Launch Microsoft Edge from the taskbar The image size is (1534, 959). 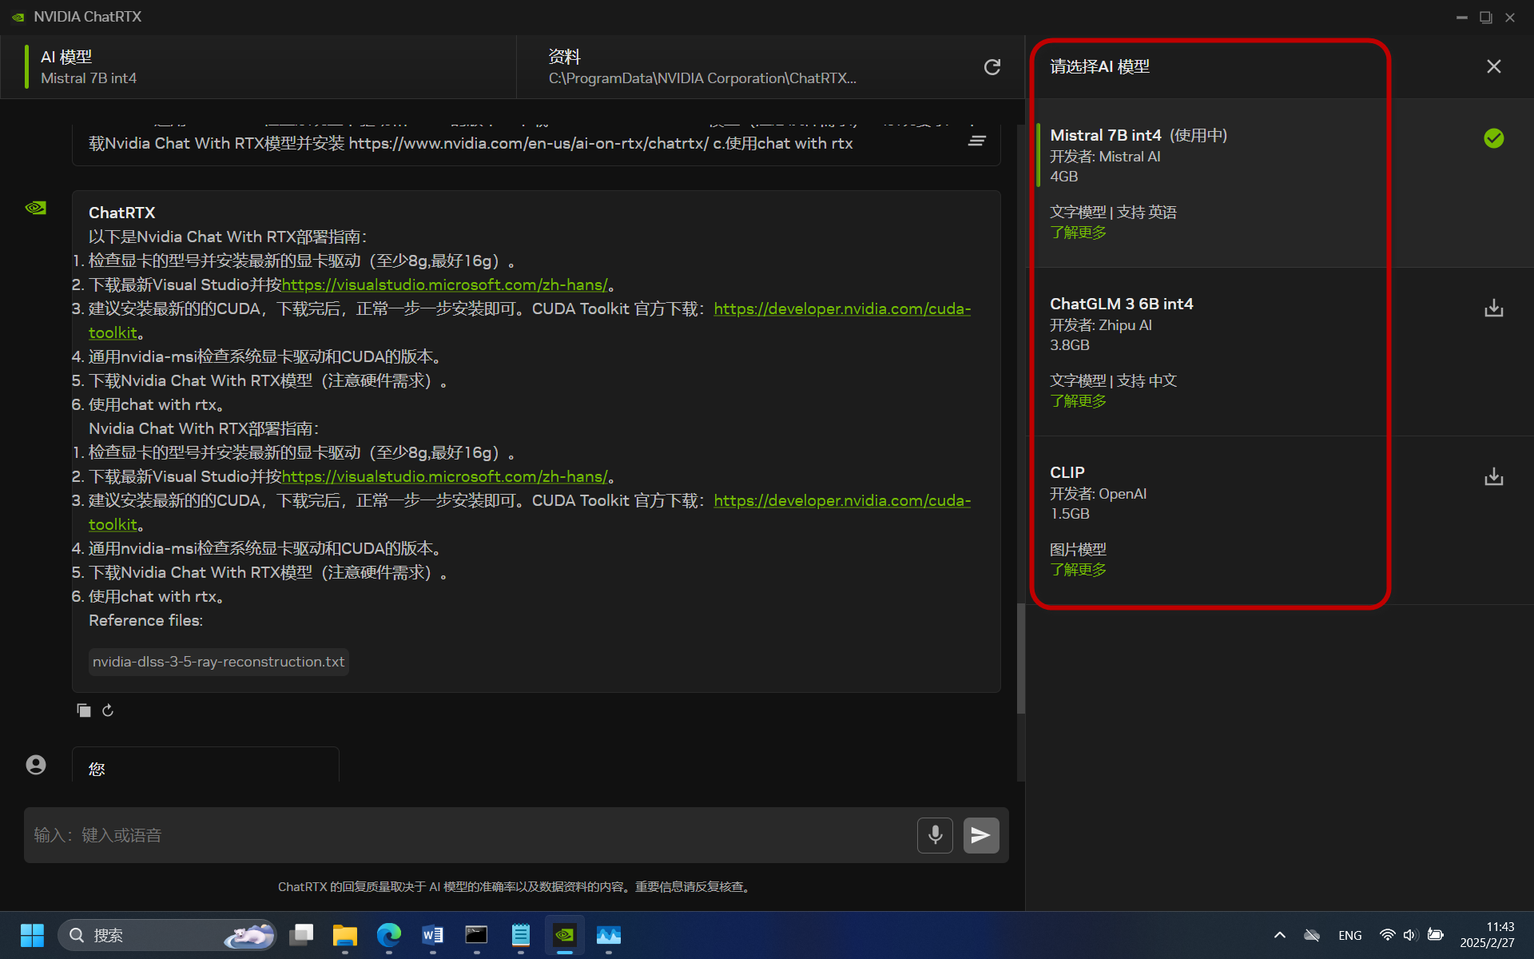point(389,935)
